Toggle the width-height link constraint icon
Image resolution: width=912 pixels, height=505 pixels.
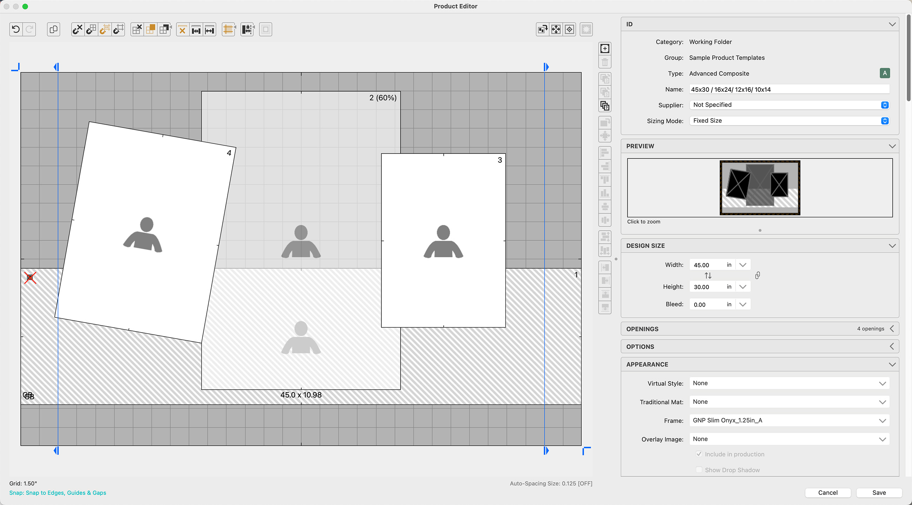(757, 275)
